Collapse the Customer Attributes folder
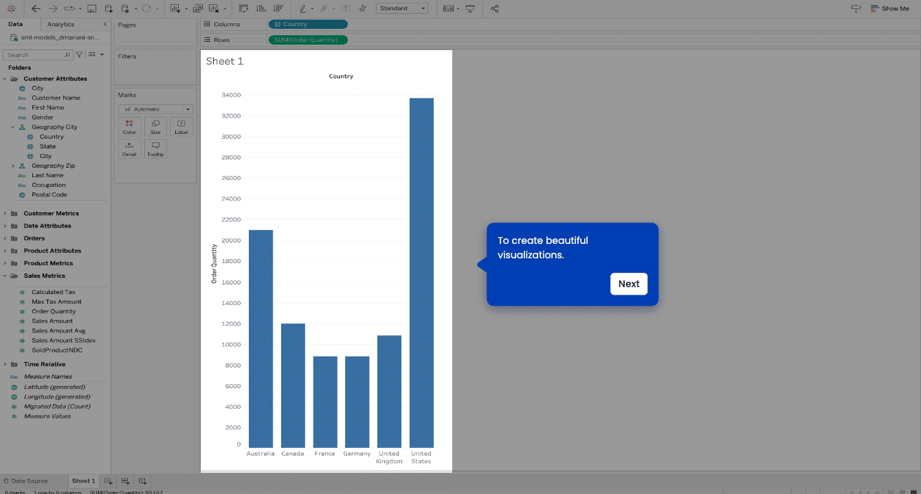921x494 pixels. coord(5,79)
